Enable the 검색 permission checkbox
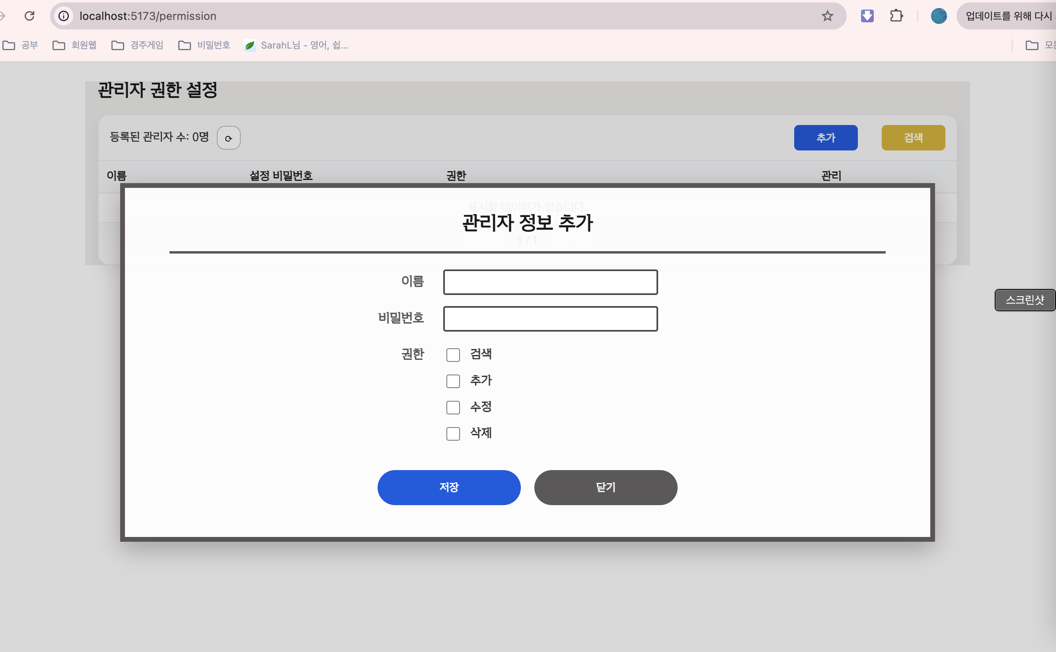Viewport: 1056px width, 652px height. pos(453,355)
